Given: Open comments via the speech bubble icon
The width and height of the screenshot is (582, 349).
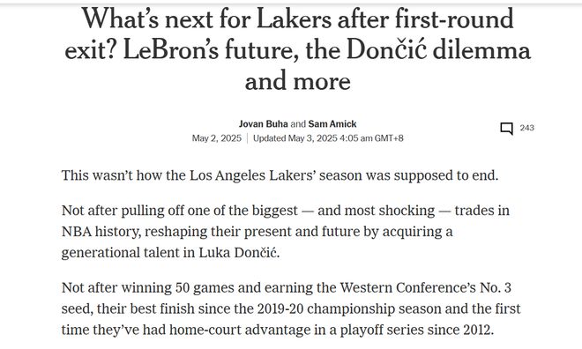Looking at the screenshot, I should click(507, 129).
